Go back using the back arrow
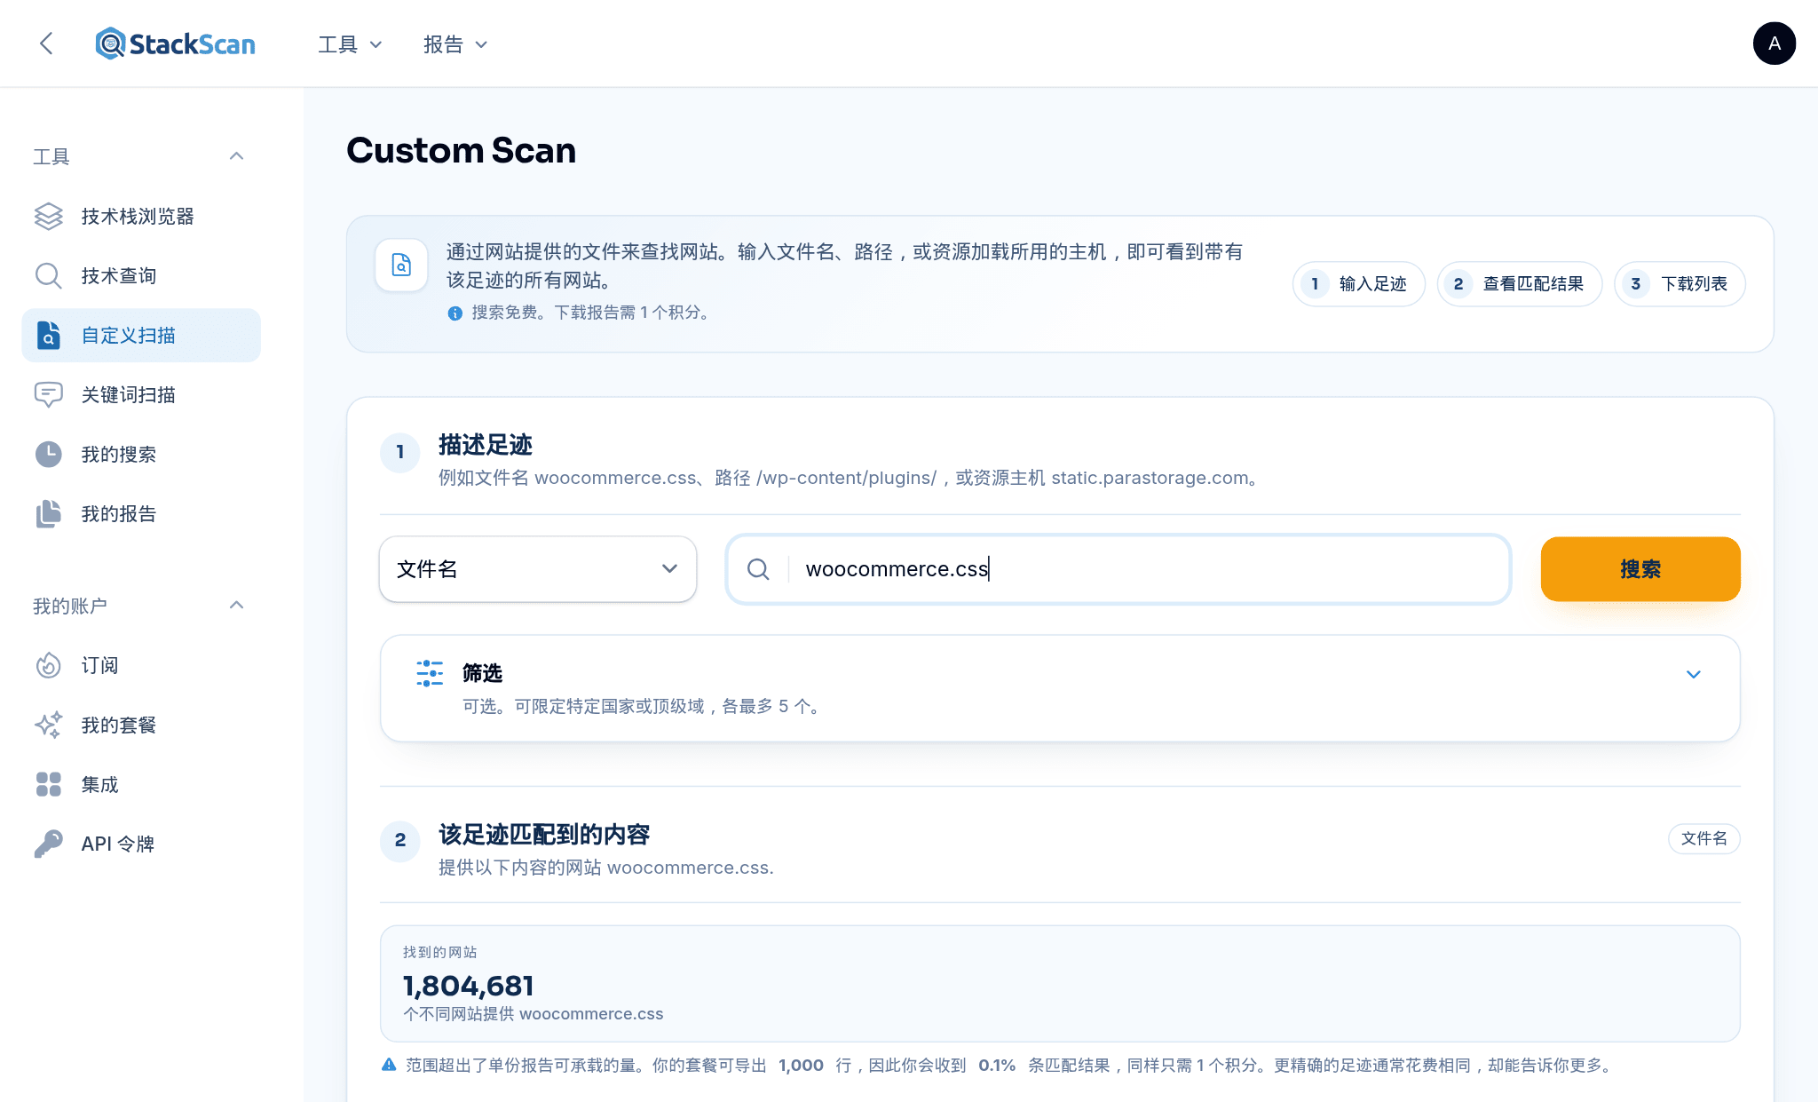1818x1102 pixels. click(x=47, y=44)
